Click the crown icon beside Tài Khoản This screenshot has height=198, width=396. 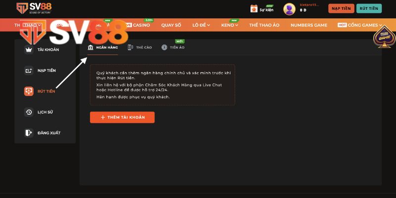(x=29, y=50)
